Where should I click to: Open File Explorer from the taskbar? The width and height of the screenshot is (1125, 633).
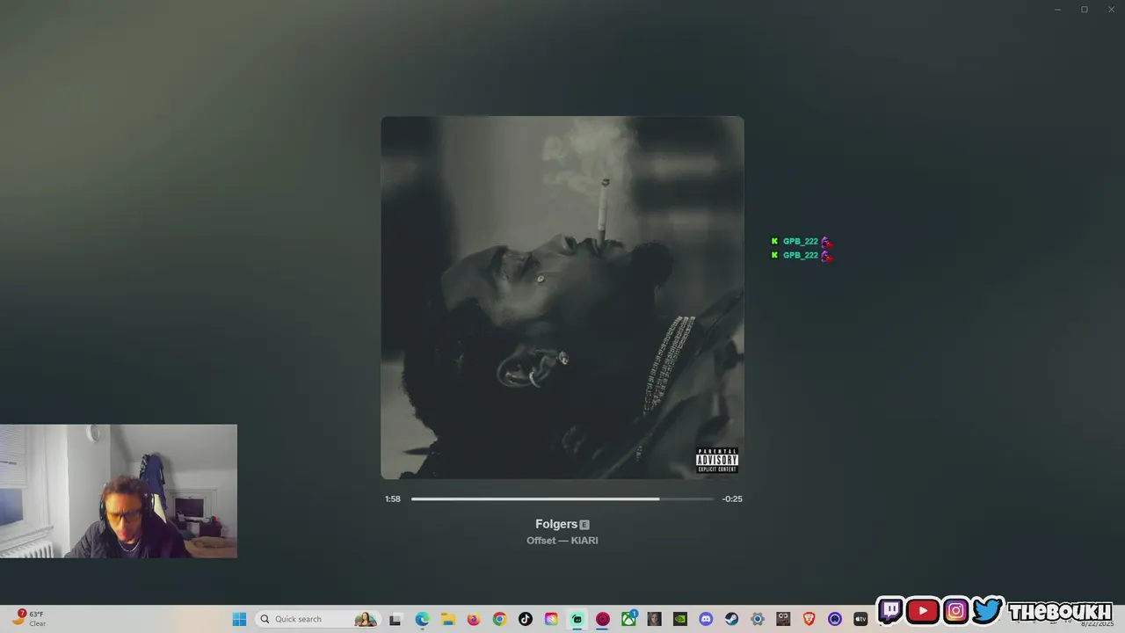click(447, 619)
